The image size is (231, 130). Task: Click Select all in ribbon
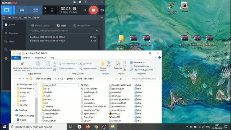tap(138, 62)
